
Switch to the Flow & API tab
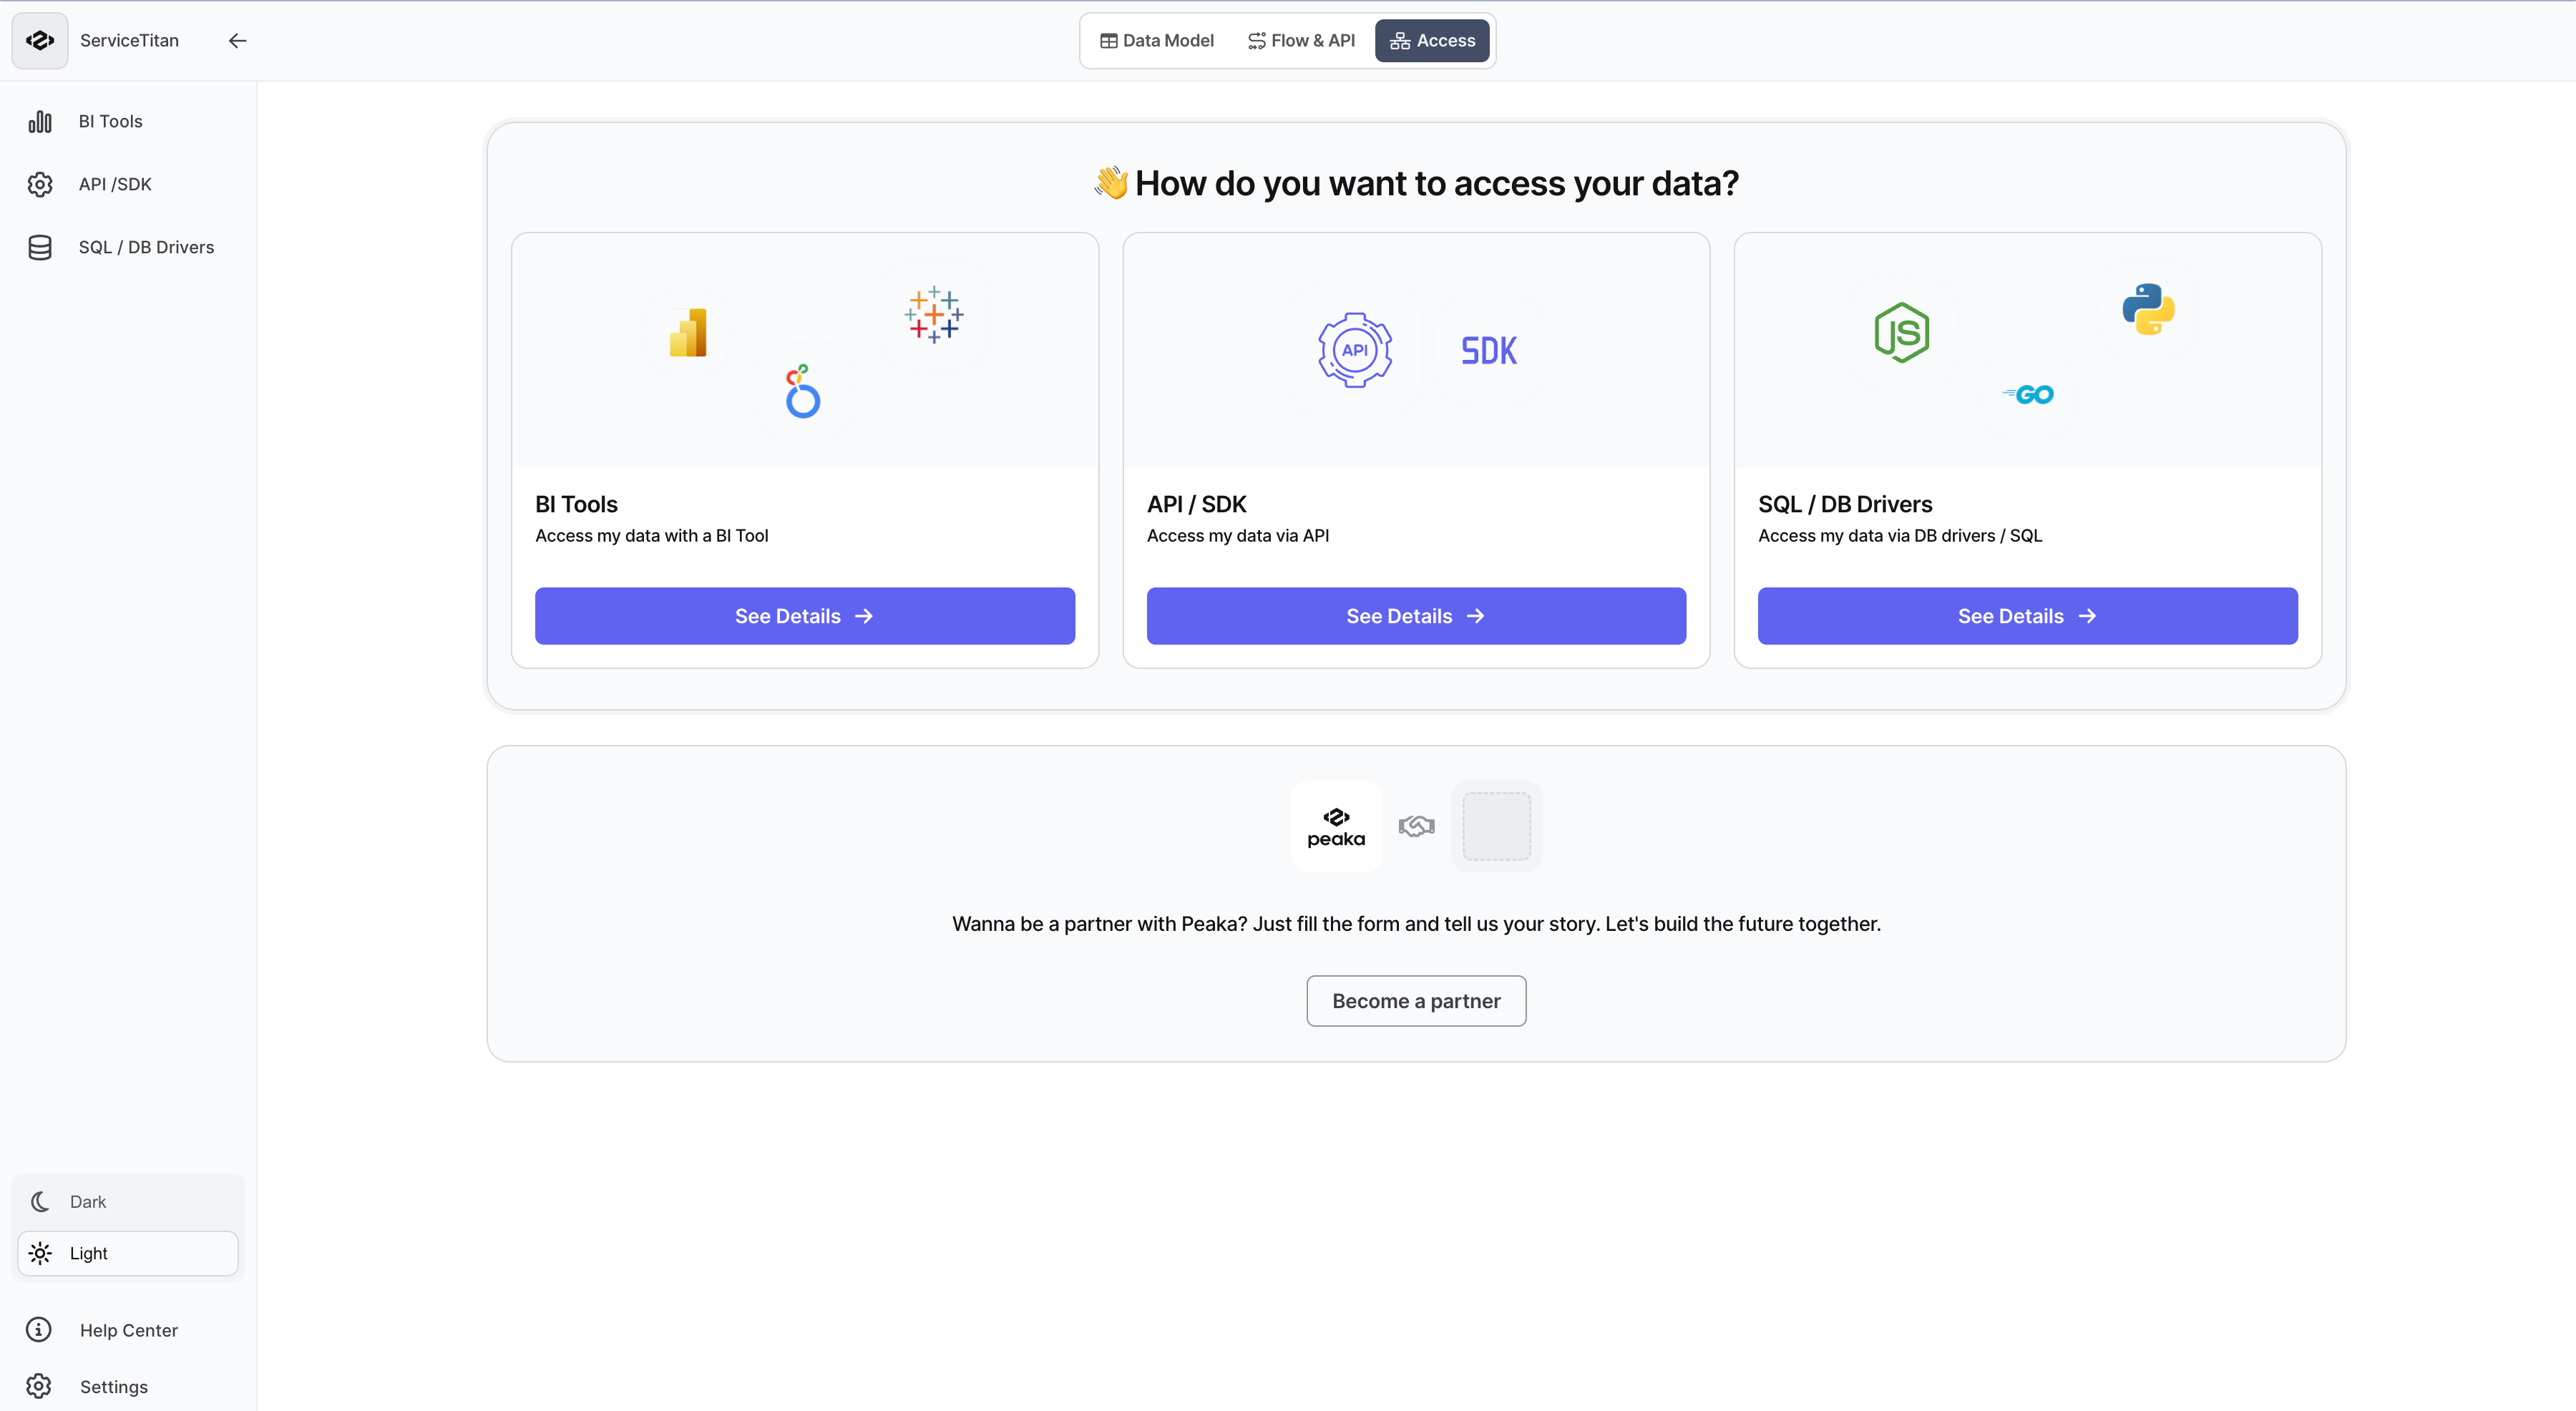click(1300, 40)
